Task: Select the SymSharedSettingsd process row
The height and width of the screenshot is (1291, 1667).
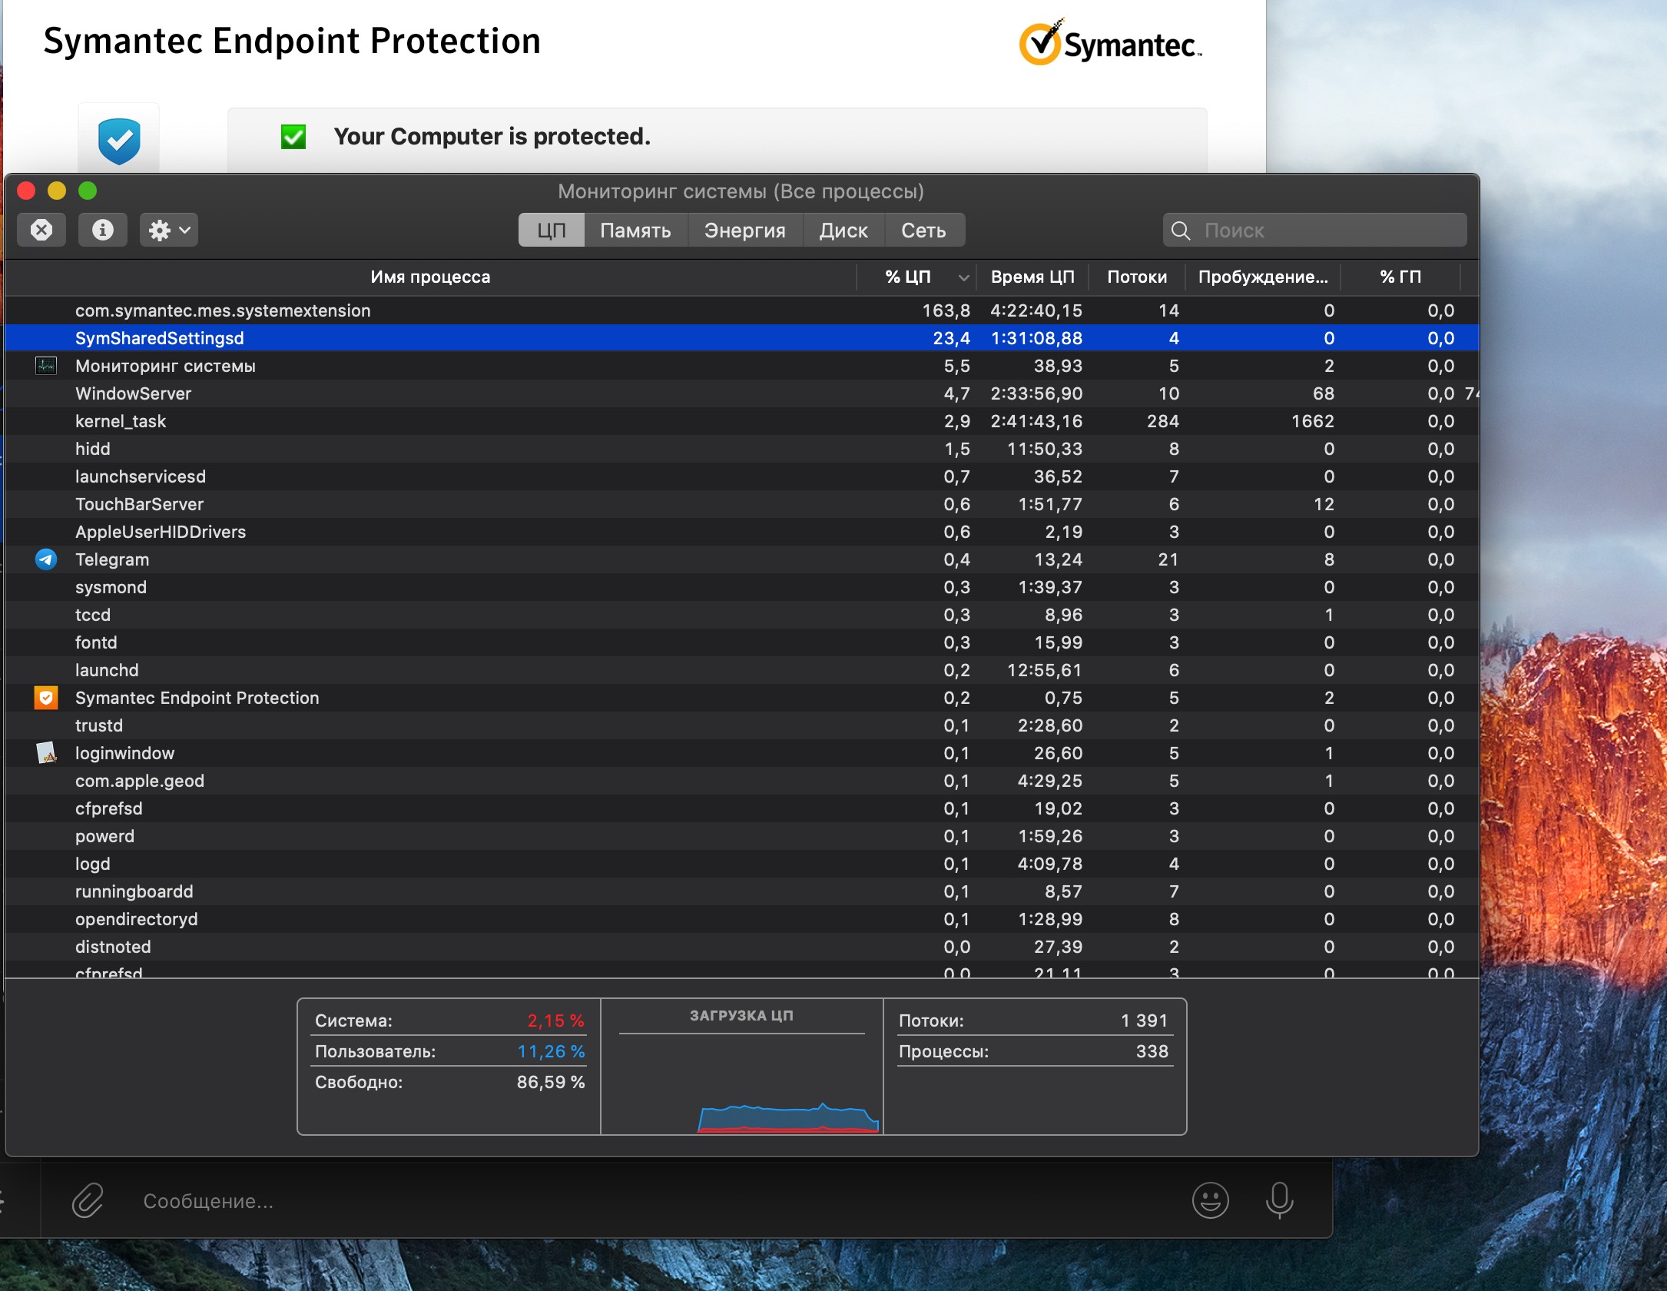Action: coord(742,338)
